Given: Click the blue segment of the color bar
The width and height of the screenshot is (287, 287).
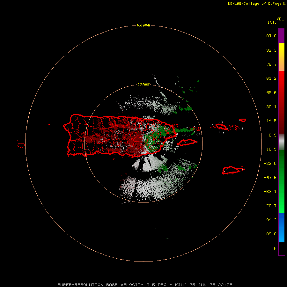Looking at the screenshot, I should click(x=282, y=227).
